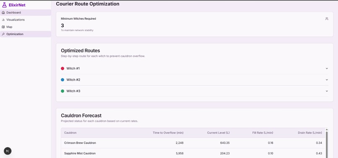Click the Dashboard home icon
Viewport: 338px width, 158px height.
tap(3, 13)
